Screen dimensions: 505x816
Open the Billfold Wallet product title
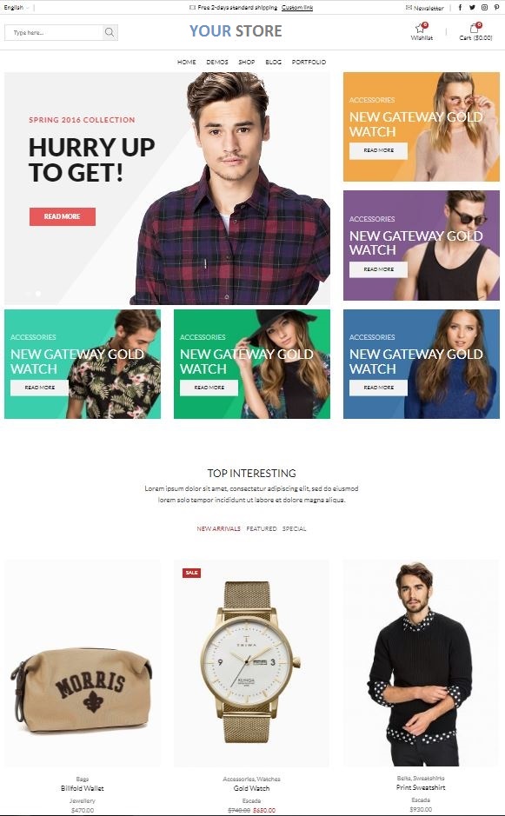coord(83,788)
